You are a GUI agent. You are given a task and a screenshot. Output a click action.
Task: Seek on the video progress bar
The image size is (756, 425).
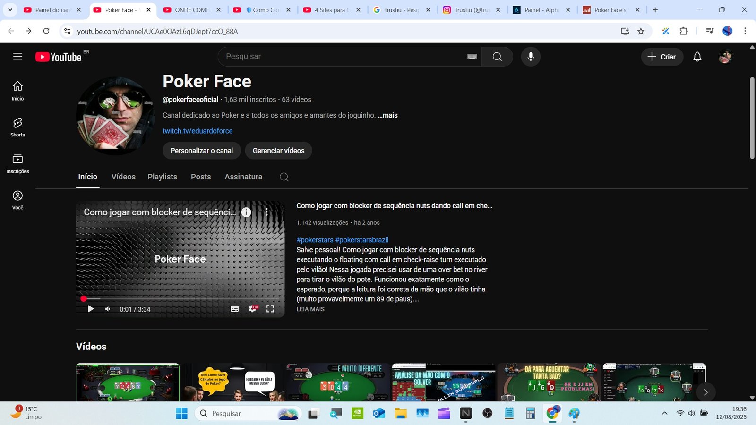(180, 298)
